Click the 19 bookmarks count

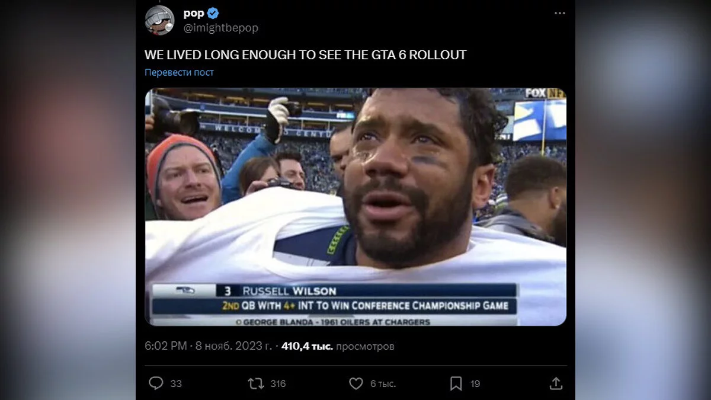[x=475, y=384]
